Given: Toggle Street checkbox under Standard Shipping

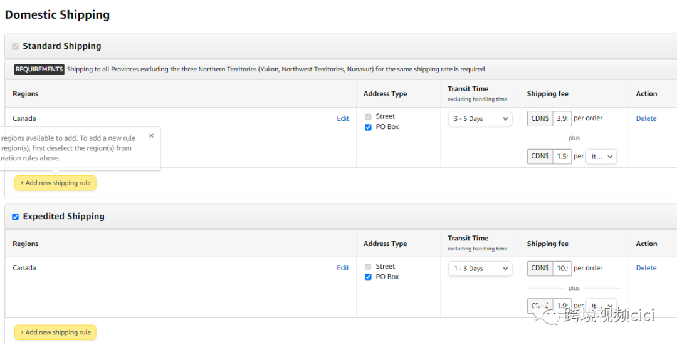Looking at the screenshot, I should [x=368, y=116].
